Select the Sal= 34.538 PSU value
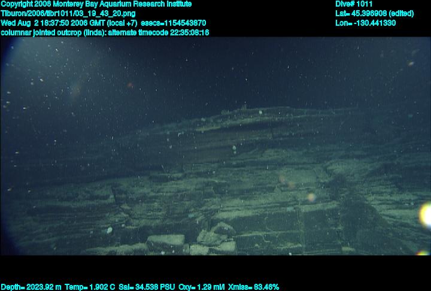Image resolution: width=431 pixels, height=291 pixels. click(x=145, y=287)
